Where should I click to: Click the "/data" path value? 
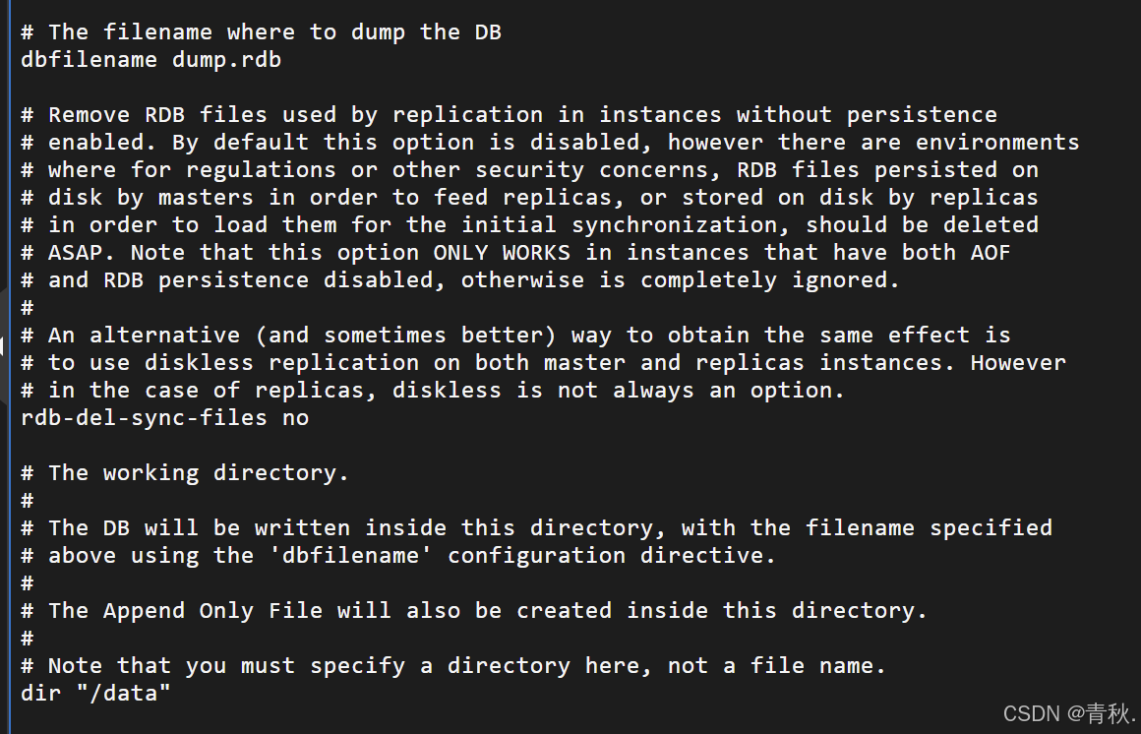(x=122, y=693)
